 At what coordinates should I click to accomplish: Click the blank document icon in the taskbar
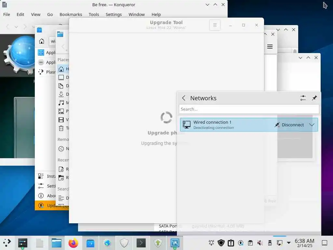pyautogui.click(x=39, y=243)
